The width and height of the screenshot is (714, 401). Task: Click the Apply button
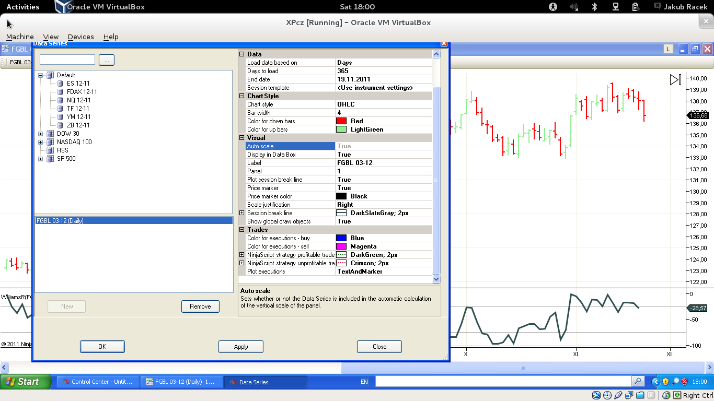241,347
